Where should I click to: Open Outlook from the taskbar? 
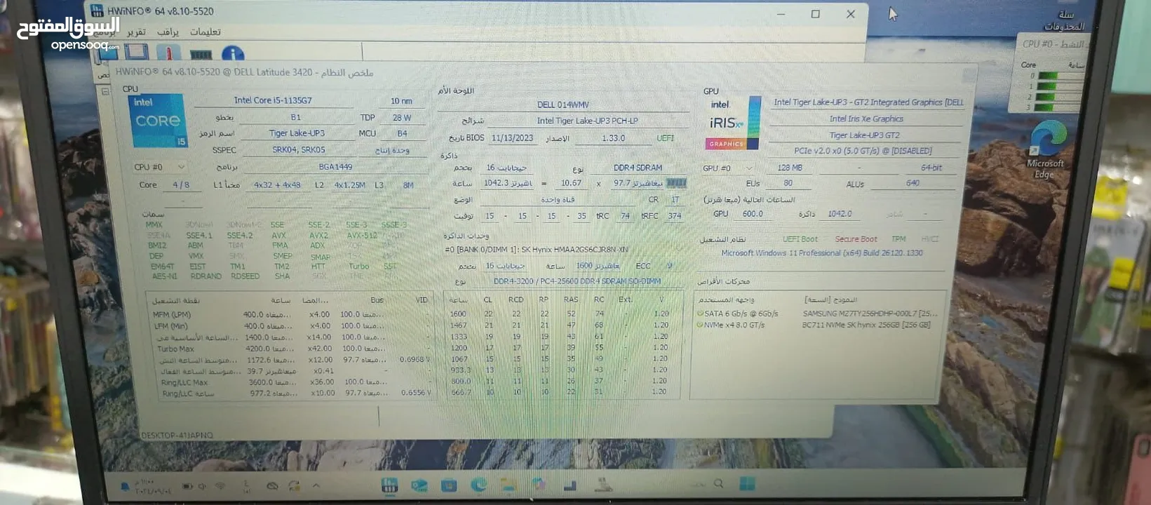(419, 485)
